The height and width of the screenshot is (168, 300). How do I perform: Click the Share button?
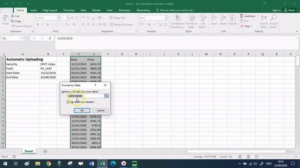(x=290, y=10)
